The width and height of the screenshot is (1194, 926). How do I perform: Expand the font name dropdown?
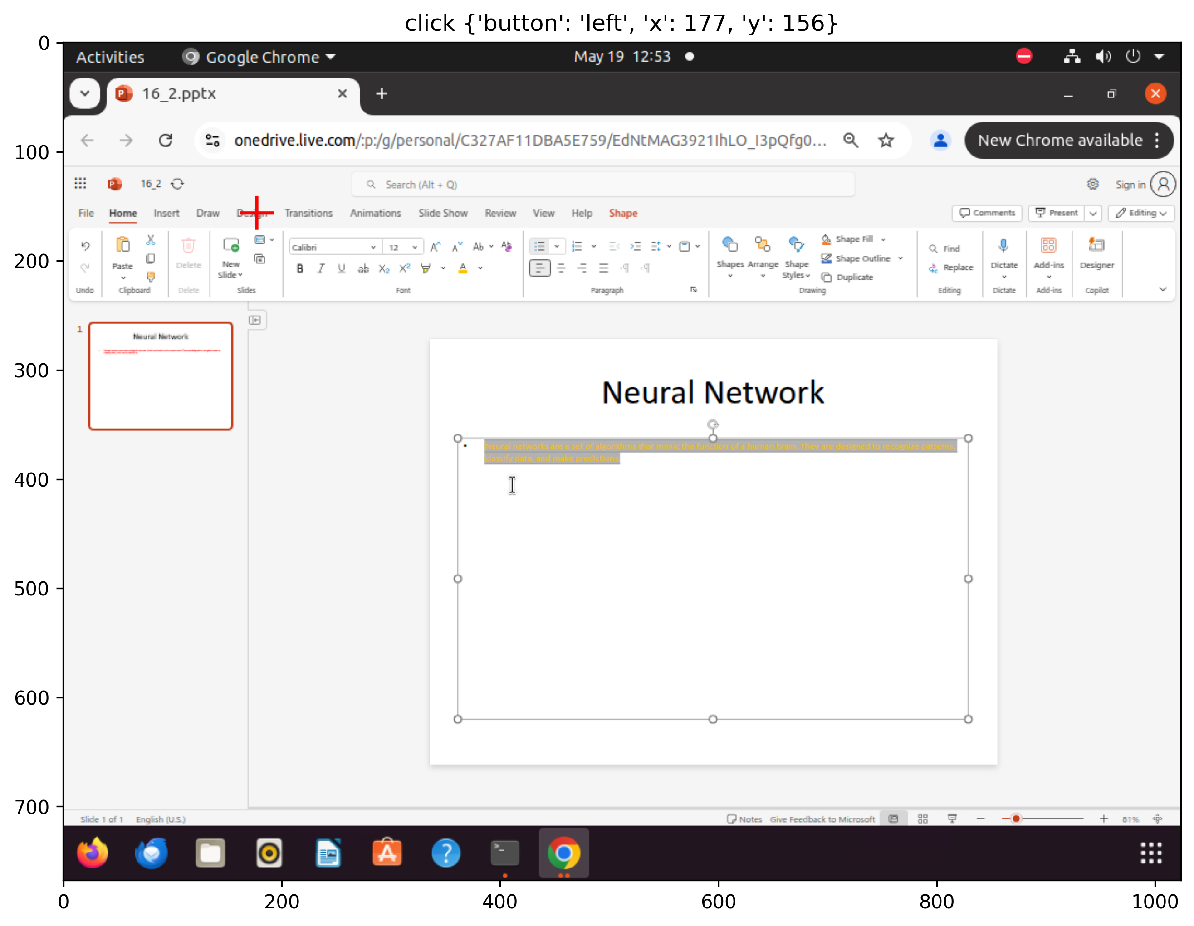(373, 248)
